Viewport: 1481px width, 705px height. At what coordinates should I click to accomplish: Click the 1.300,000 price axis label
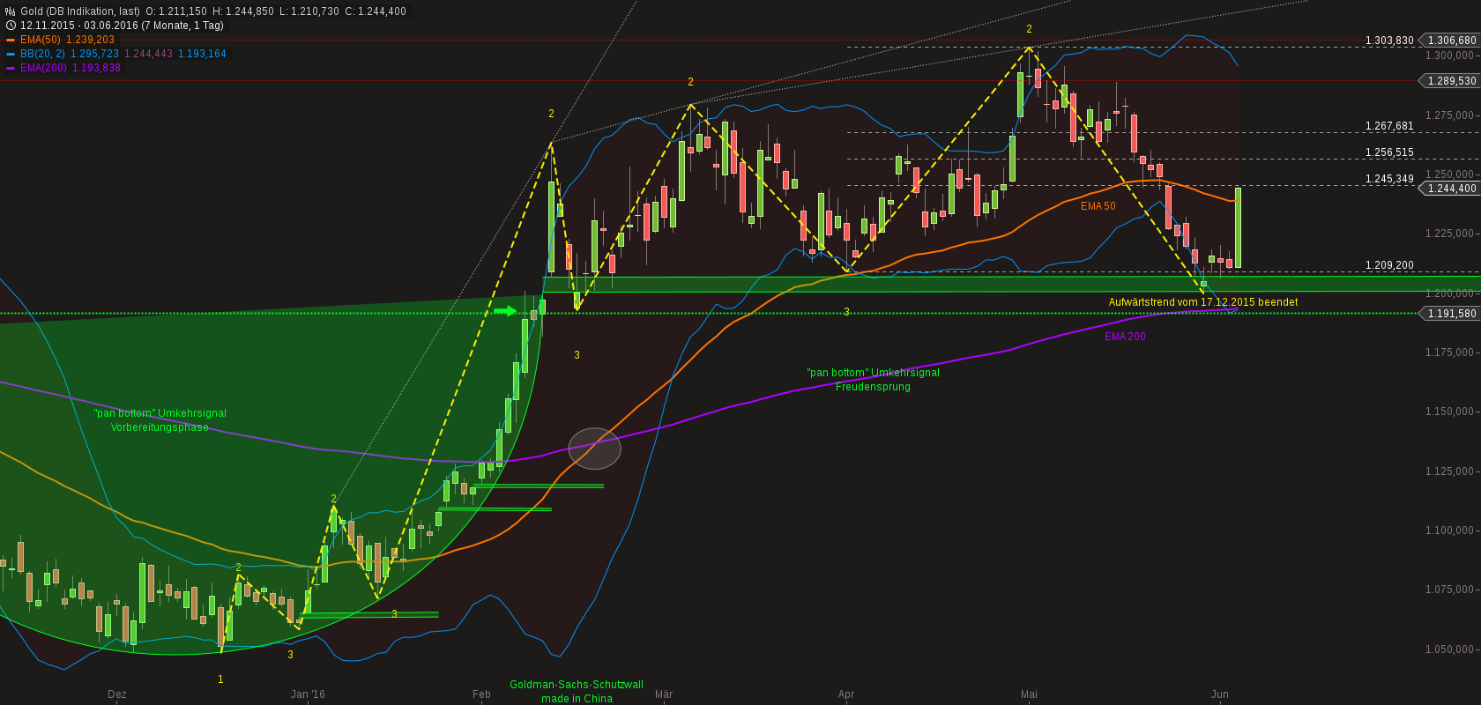coord(1450,56)
